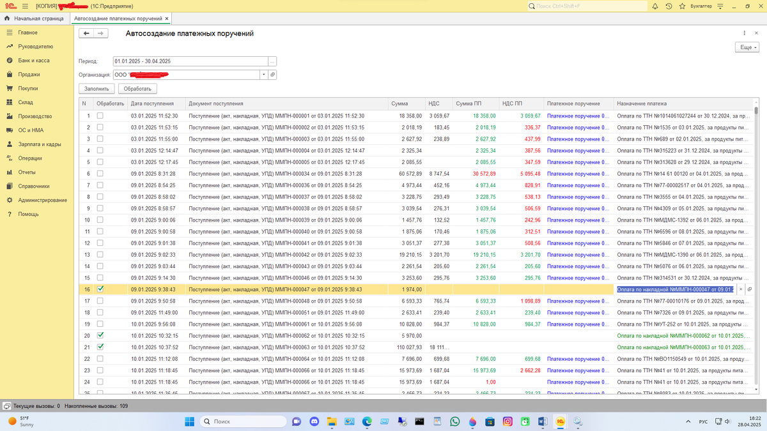Open Microsoft Edge from taskbar
767x431 pixels.
click(x=367, y=421)
